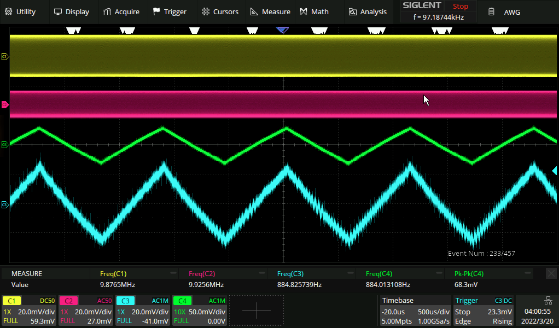Open the Timebase settings box
This screenshot has height=328, width=559.
415,311
